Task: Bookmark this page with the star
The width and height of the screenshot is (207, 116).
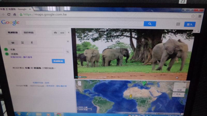Action: click(x=193, y=16)
